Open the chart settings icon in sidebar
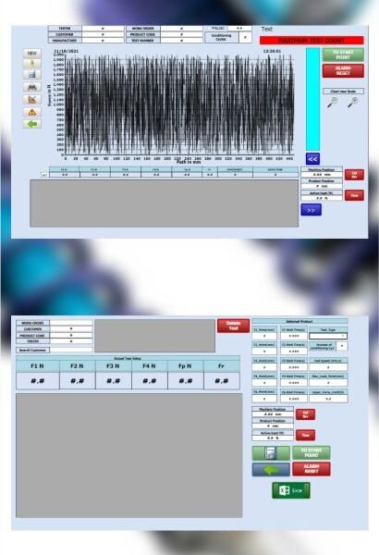The width and height of the screenshot is (379, 555). click(31, 100)
